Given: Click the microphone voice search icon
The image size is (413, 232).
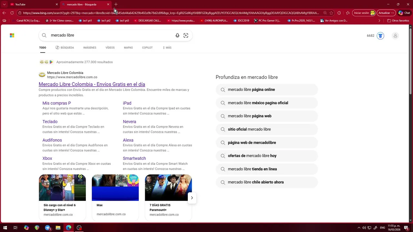Looking at the screenshot, I should [x=177, y=35].
